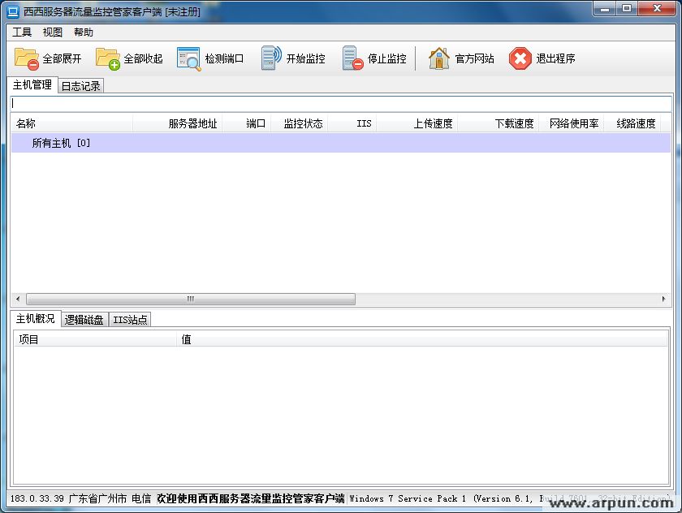Start monitoring via the 开始监控 icon
Viewport: 682px width, 513px height.
(268, 58)
